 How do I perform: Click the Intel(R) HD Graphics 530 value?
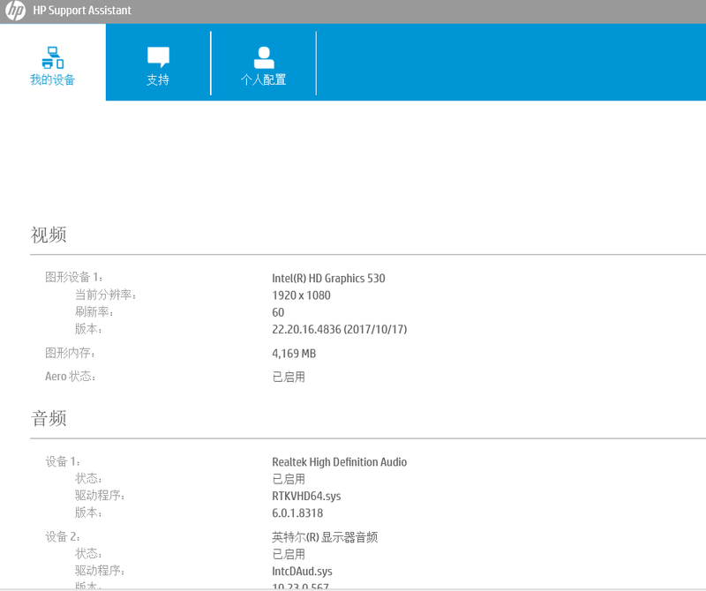pyautogui.click(x=328, y=278)
